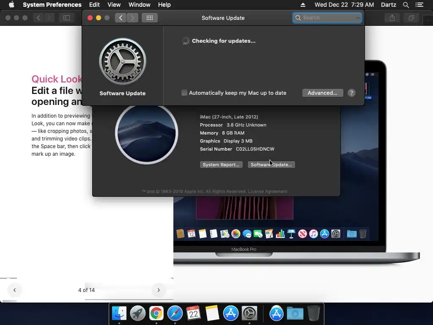The height and width of the screenshot is (325, 433).
Task: Open Finder from the Dock
Action: coord(119,313)
